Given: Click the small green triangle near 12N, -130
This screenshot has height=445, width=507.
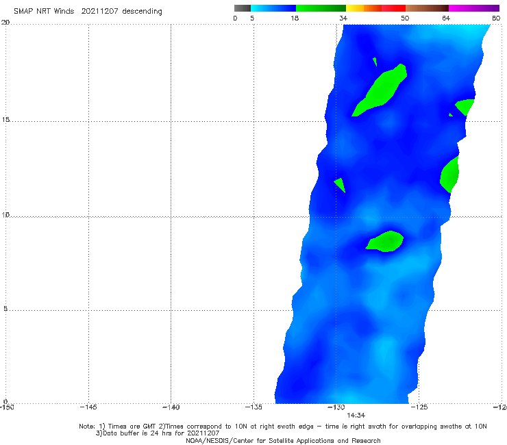Looking at the screenshot, I should click(340, 185).
